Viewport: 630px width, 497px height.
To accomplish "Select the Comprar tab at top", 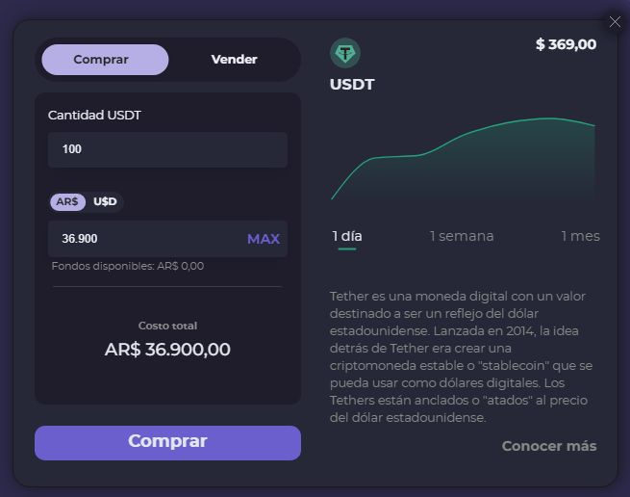I will [x=101, y=60].
